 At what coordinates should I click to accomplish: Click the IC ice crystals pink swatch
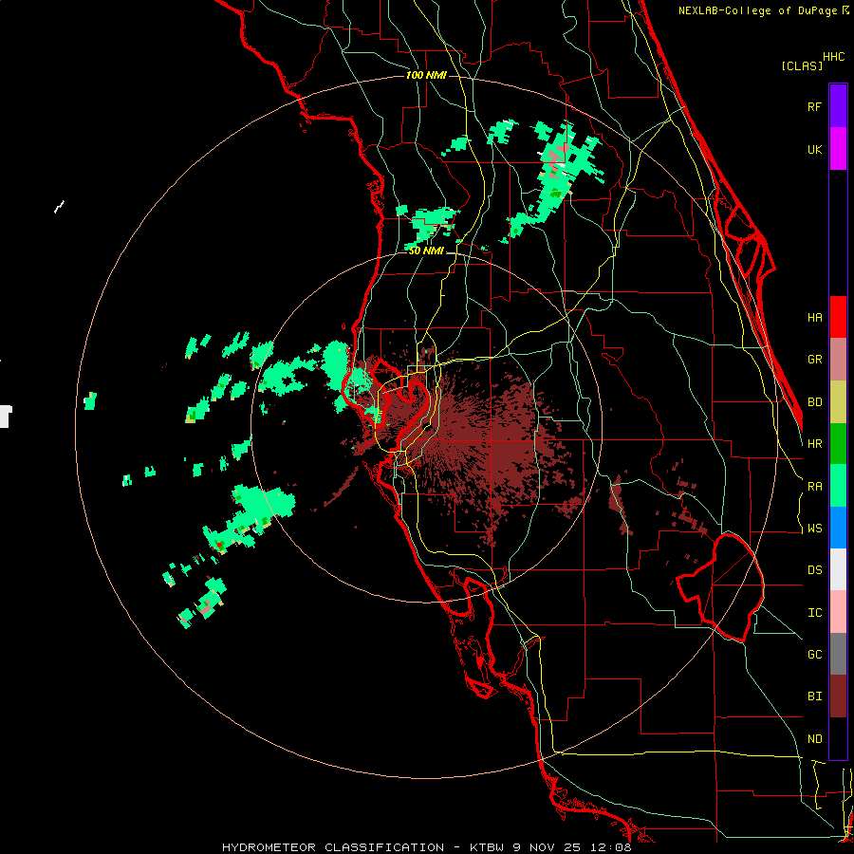click(x=838, y=612)
